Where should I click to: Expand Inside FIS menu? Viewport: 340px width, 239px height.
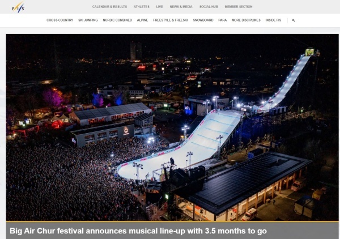273,20
